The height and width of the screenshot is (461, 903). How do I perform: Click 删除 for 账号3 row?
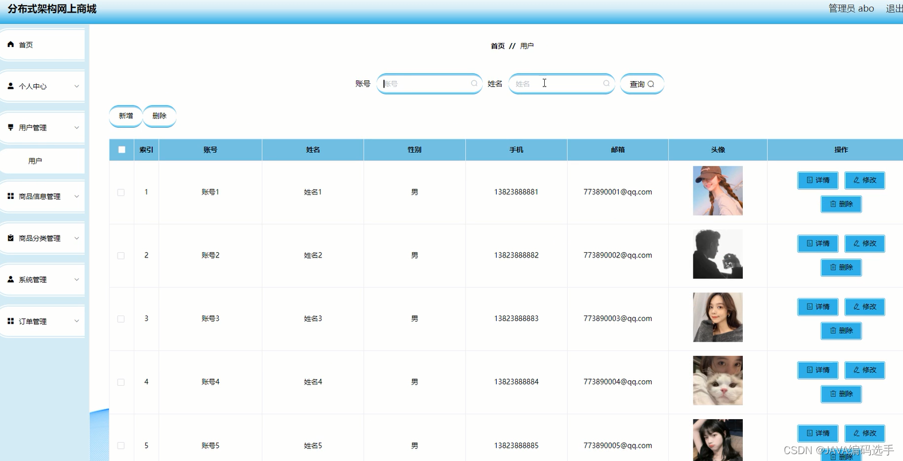point(841,331)
